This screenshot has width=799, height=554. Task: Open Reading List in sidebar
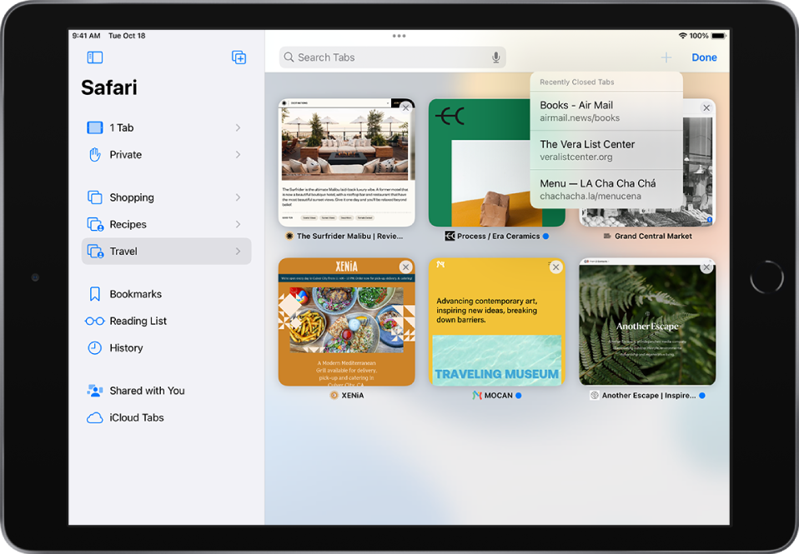tap(138, 321)
